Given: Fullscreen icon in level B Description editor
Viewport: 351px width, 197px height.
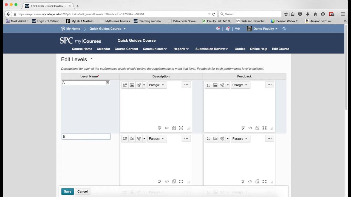Looking at the screenshot, I should pos(181,181).
